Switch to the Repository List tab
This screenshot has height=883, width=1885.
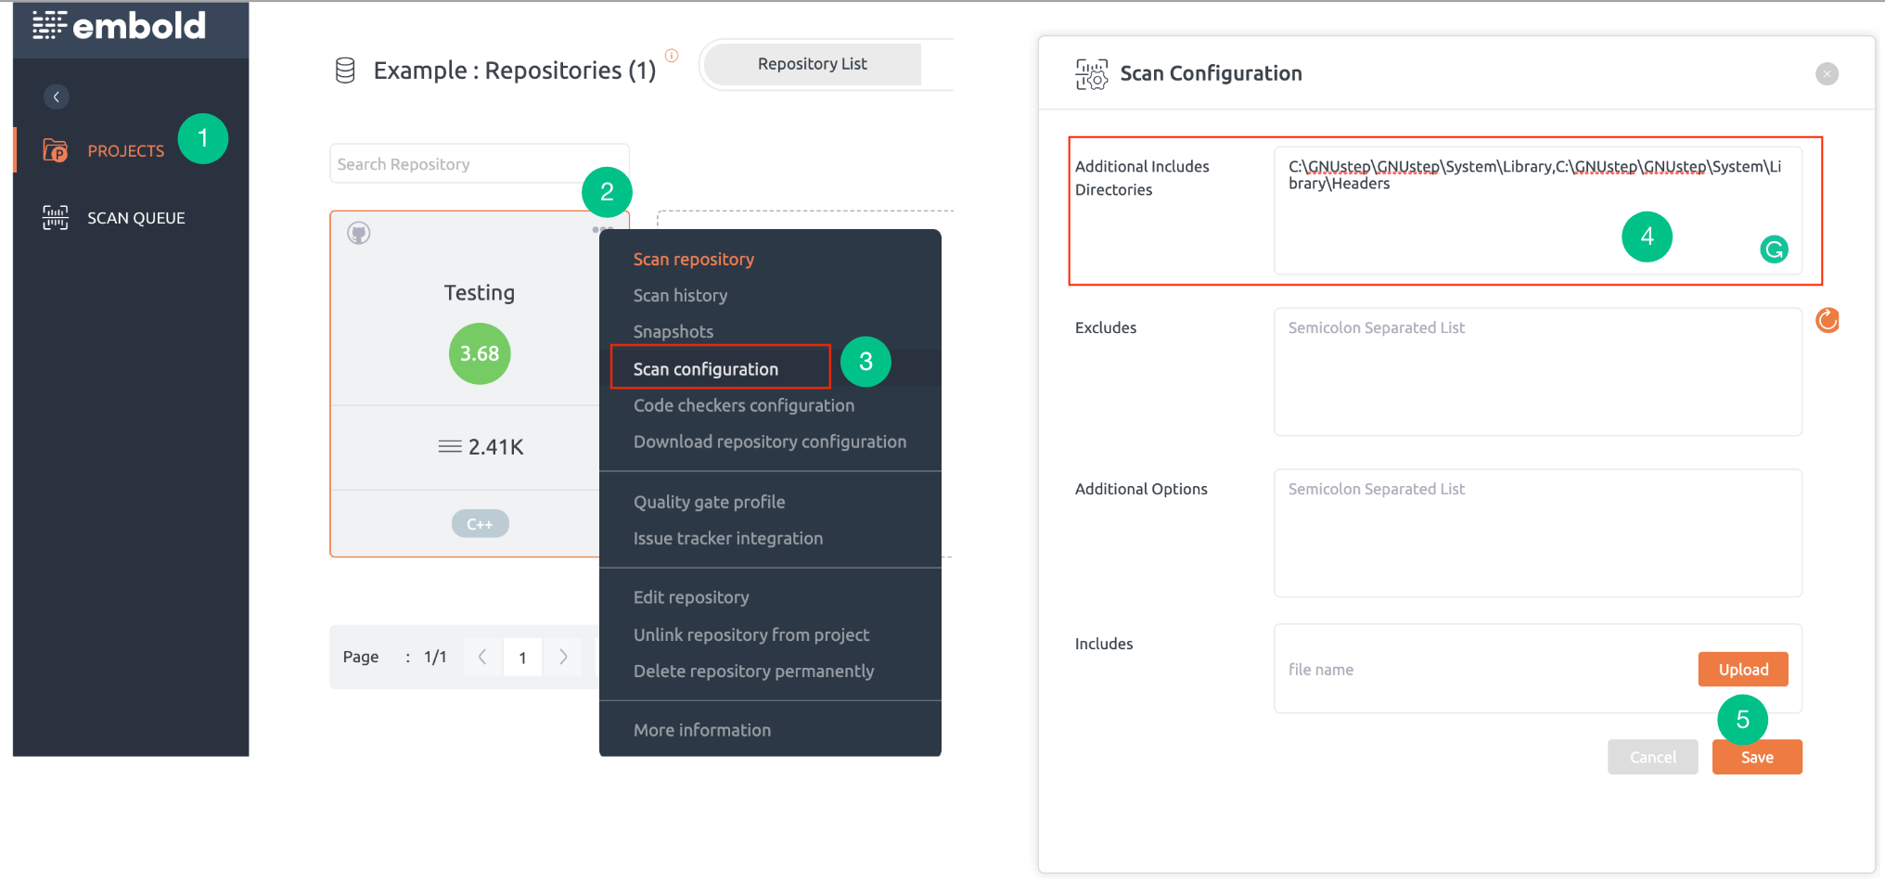(812, 63)
